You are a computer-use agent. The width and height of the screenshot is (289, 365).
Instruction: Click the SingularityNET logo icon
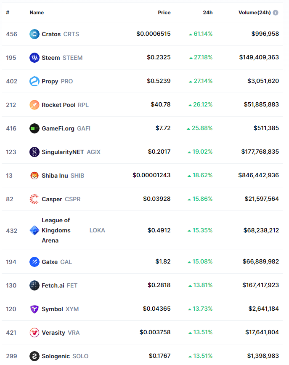[x=34, y=152]
